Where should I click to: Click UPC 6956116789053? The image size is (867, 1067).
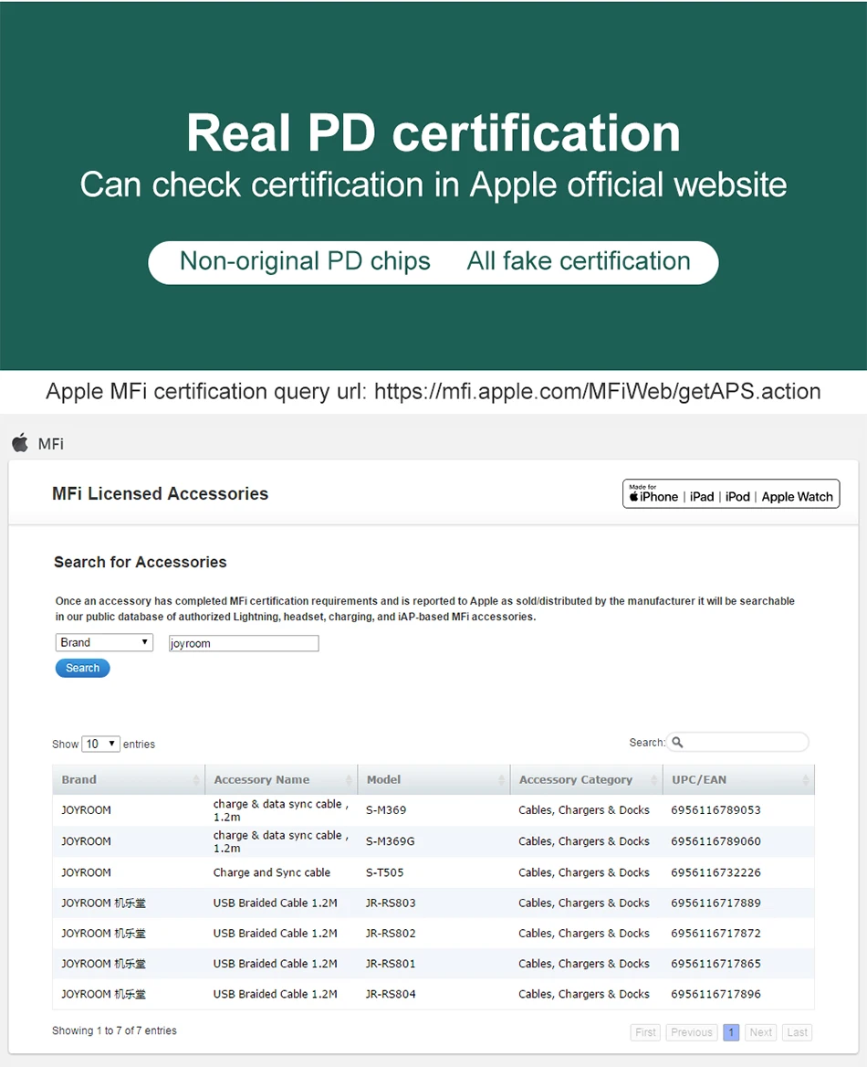click(x=716, y=810)
